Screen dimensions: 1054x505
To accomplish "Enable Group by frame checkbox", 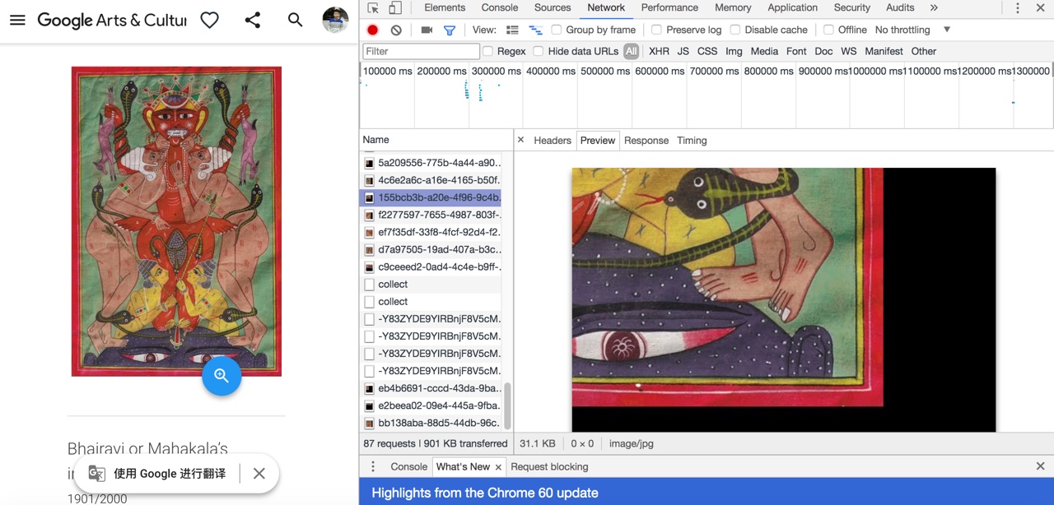I will (x=557, y=30).
